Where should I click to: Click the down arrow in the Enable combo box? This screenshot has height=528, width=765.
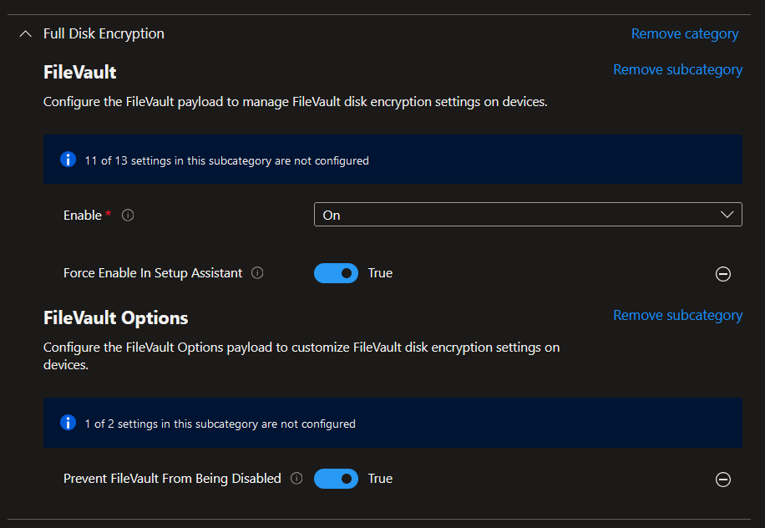click(x=726, y=215)
